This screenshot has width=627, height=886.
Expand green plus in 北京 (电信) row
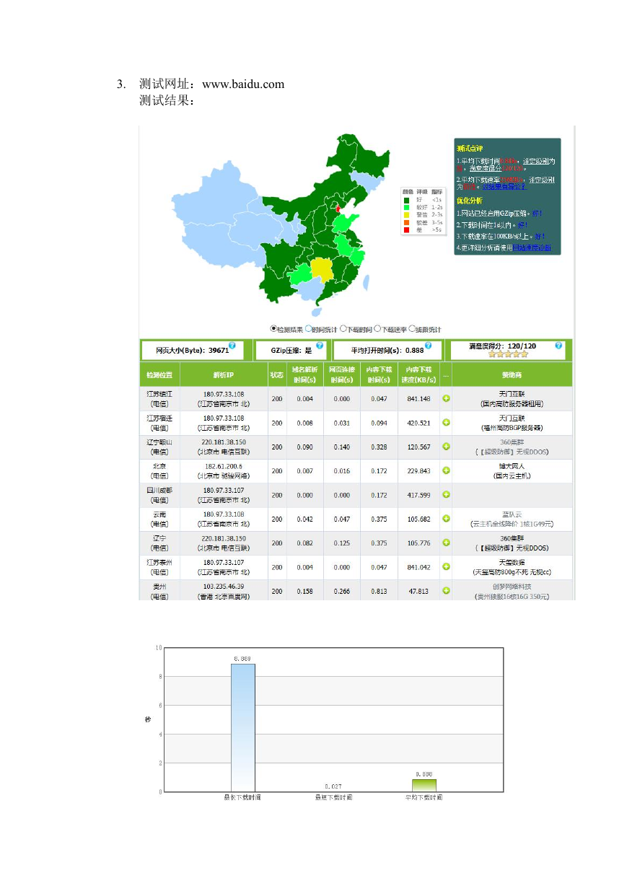point(446,470)
